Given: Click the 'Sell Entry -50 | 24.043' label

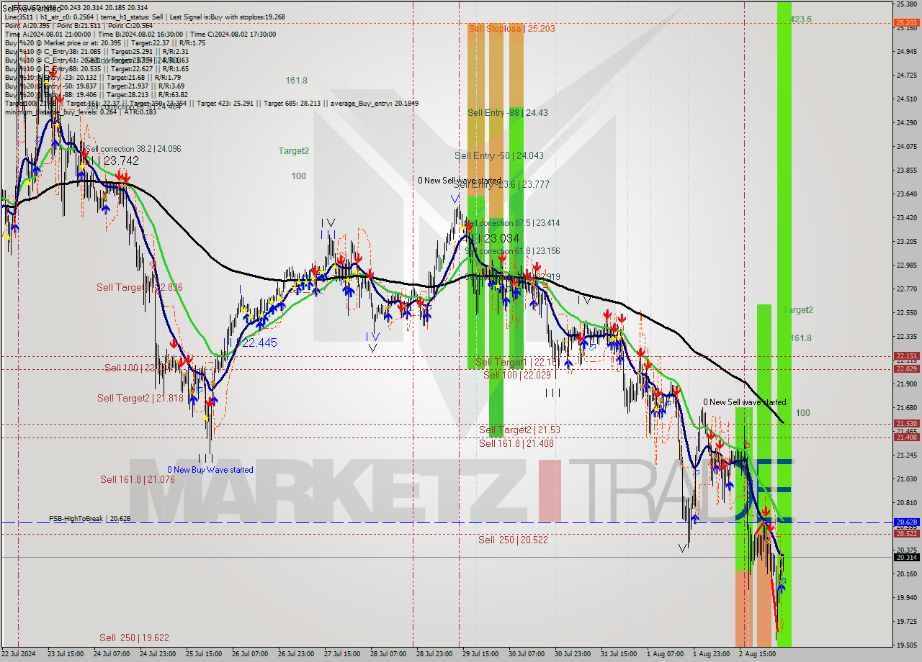Looking at the screenshot, I should point(498,155).
